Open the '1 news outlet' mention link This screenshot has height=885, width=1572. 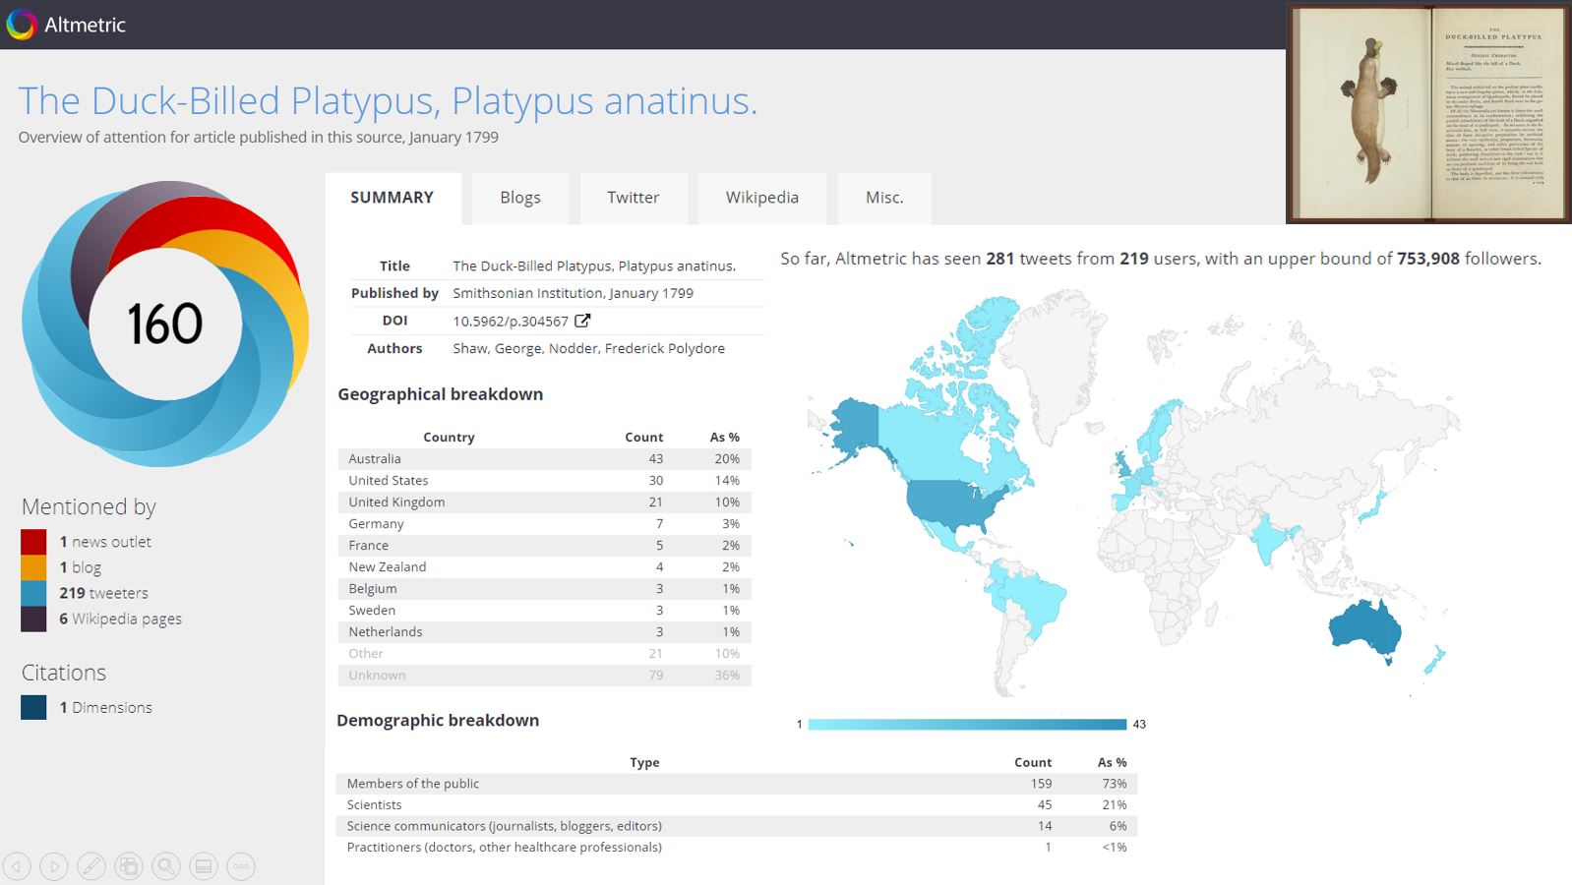(x=105, y=542)
